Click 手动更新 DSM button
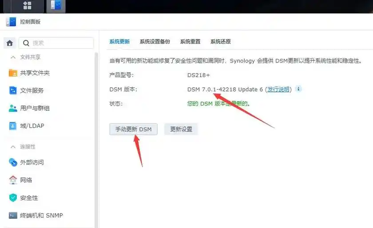373x228 pixels. tap(133, 129)
